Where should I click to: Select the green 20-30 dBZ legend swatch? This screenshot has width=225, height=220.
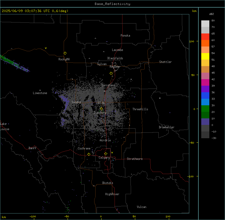[x=205, y=109]
